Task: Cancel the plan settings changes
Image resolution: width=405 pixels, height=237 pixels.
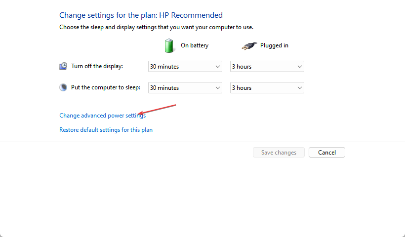Action: [x=327, y=152]
